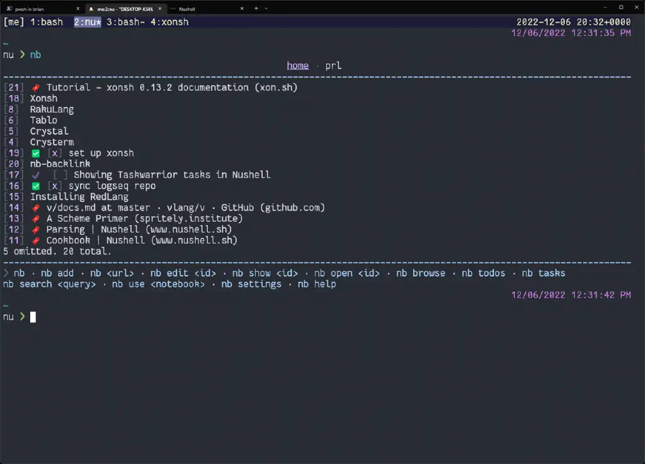The width and height of the screenshot is (645, 464).
Task: Click the '5 omitted. 20 total.' line
Action: (x=57, y=252)
